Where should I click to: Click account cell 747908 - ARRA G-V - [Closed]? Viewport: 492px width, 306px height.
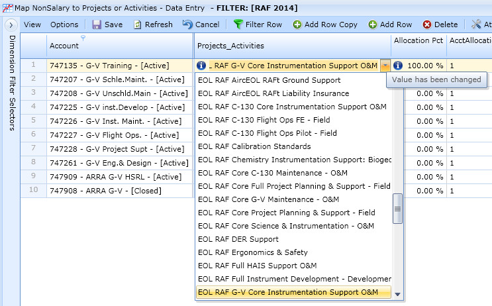pos(120,191)
